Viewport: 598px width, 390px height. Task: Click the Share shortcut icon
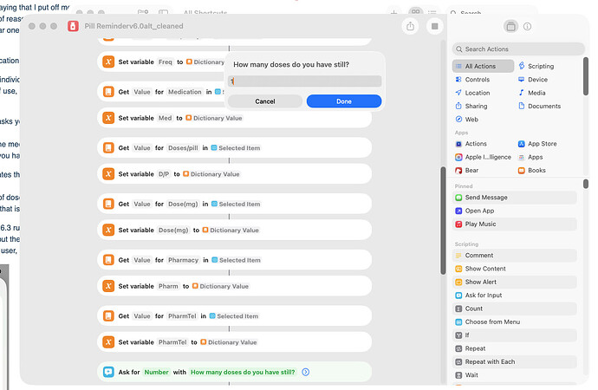tap(410, 26)
